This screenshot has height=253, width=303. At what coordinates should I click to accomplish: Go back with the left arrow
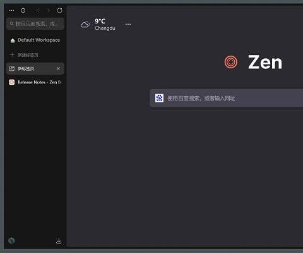tap(37, 10)
